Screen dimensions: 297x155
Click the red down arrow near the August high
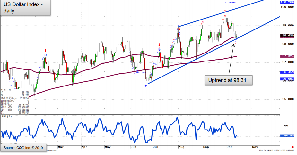click(179, 29)
